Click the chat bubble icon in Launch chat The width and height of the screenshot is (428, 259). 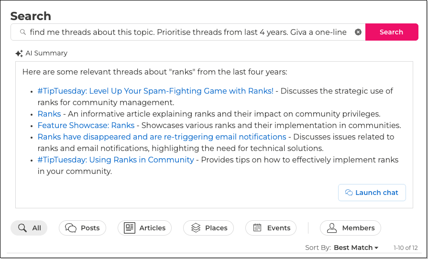(x=349, y=193)
